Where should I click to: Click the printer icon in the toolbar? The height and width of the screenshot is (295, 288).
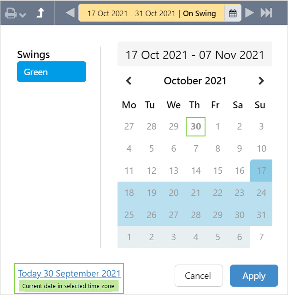pyautogui.click(x=11, y=13)
